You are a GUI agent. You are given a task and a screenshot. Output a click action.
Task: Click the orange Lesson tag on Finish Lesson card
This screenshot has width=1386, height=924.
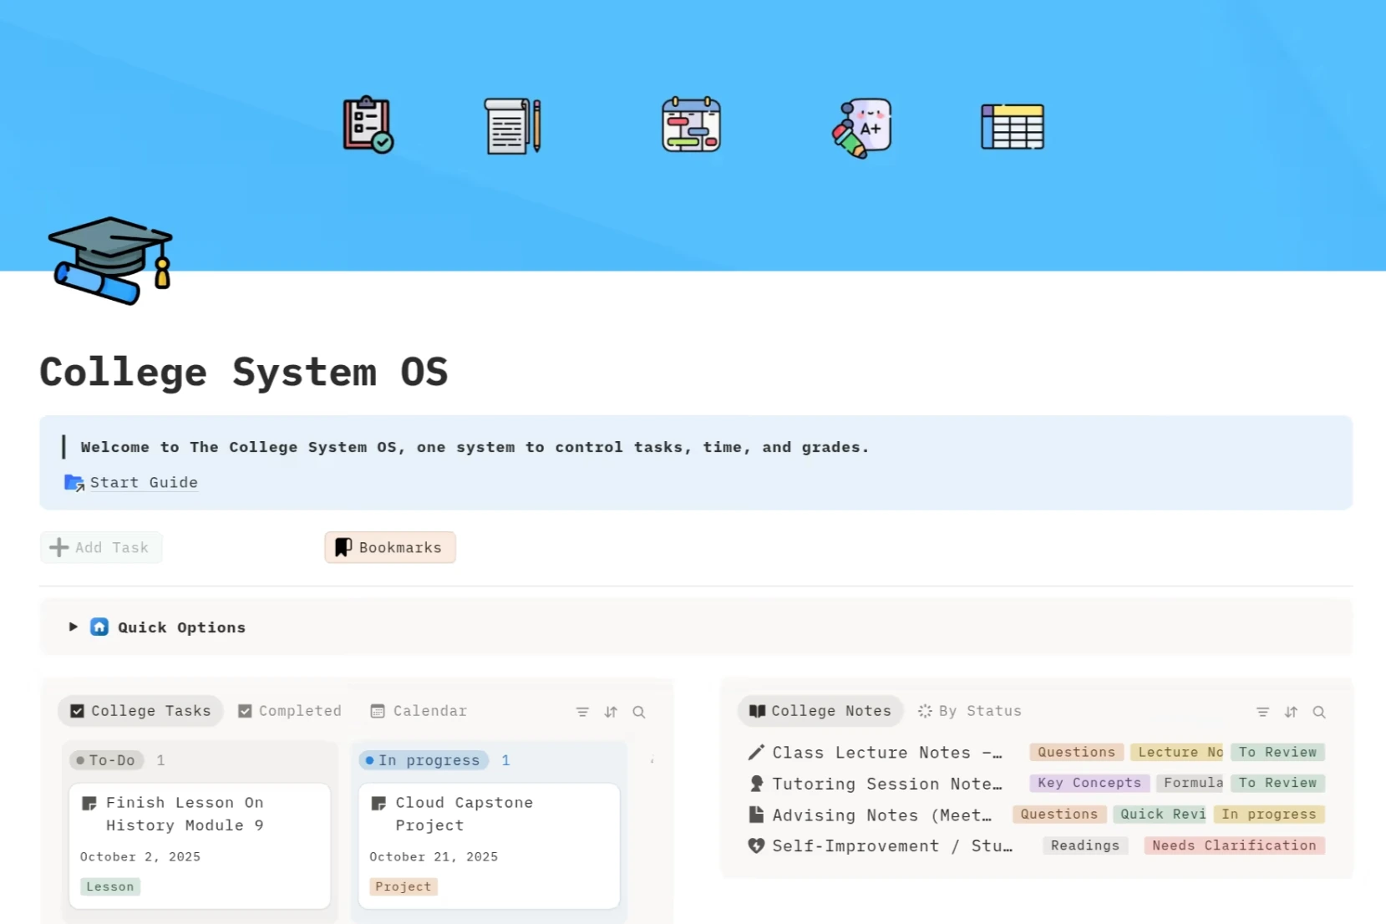click(x=109, y=886)
